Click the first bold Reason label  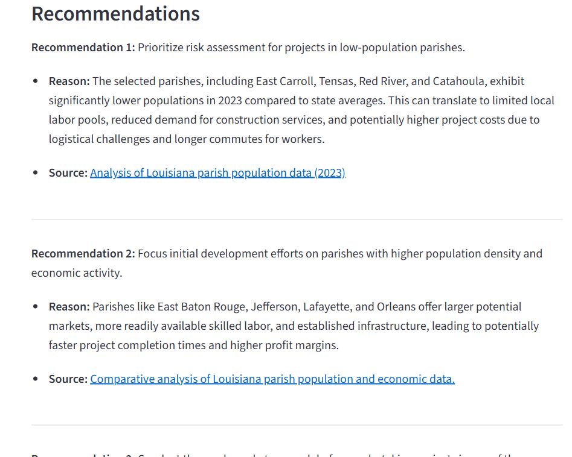[x=69, y=81]
